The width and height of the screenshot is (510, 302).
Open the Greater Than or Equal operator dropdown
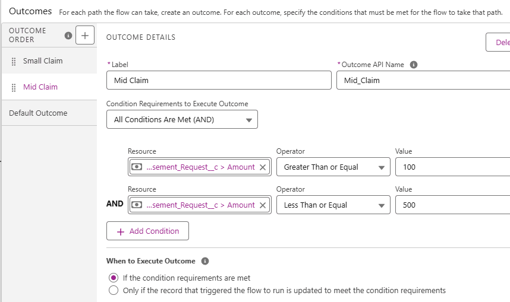[x=333, y=167]
